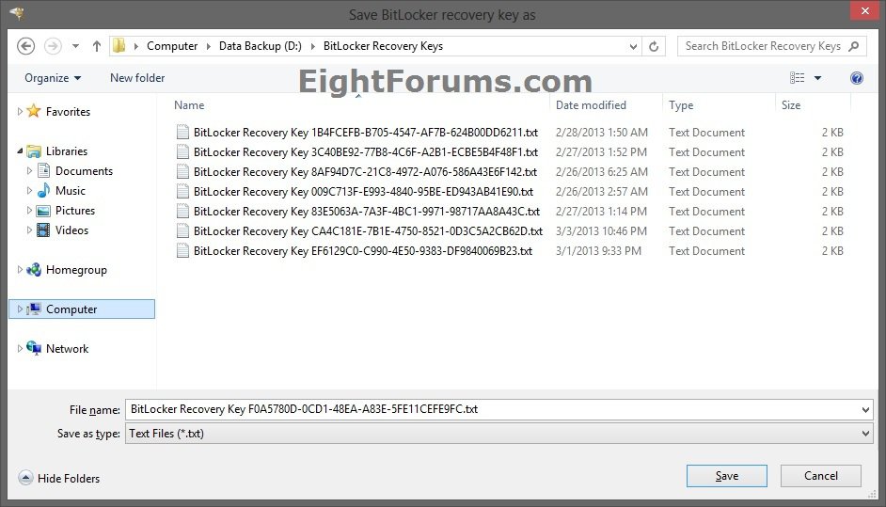Select the Music library icon
Image resolution: width=886 pixels, height=507 pixels.
(43, 191)
